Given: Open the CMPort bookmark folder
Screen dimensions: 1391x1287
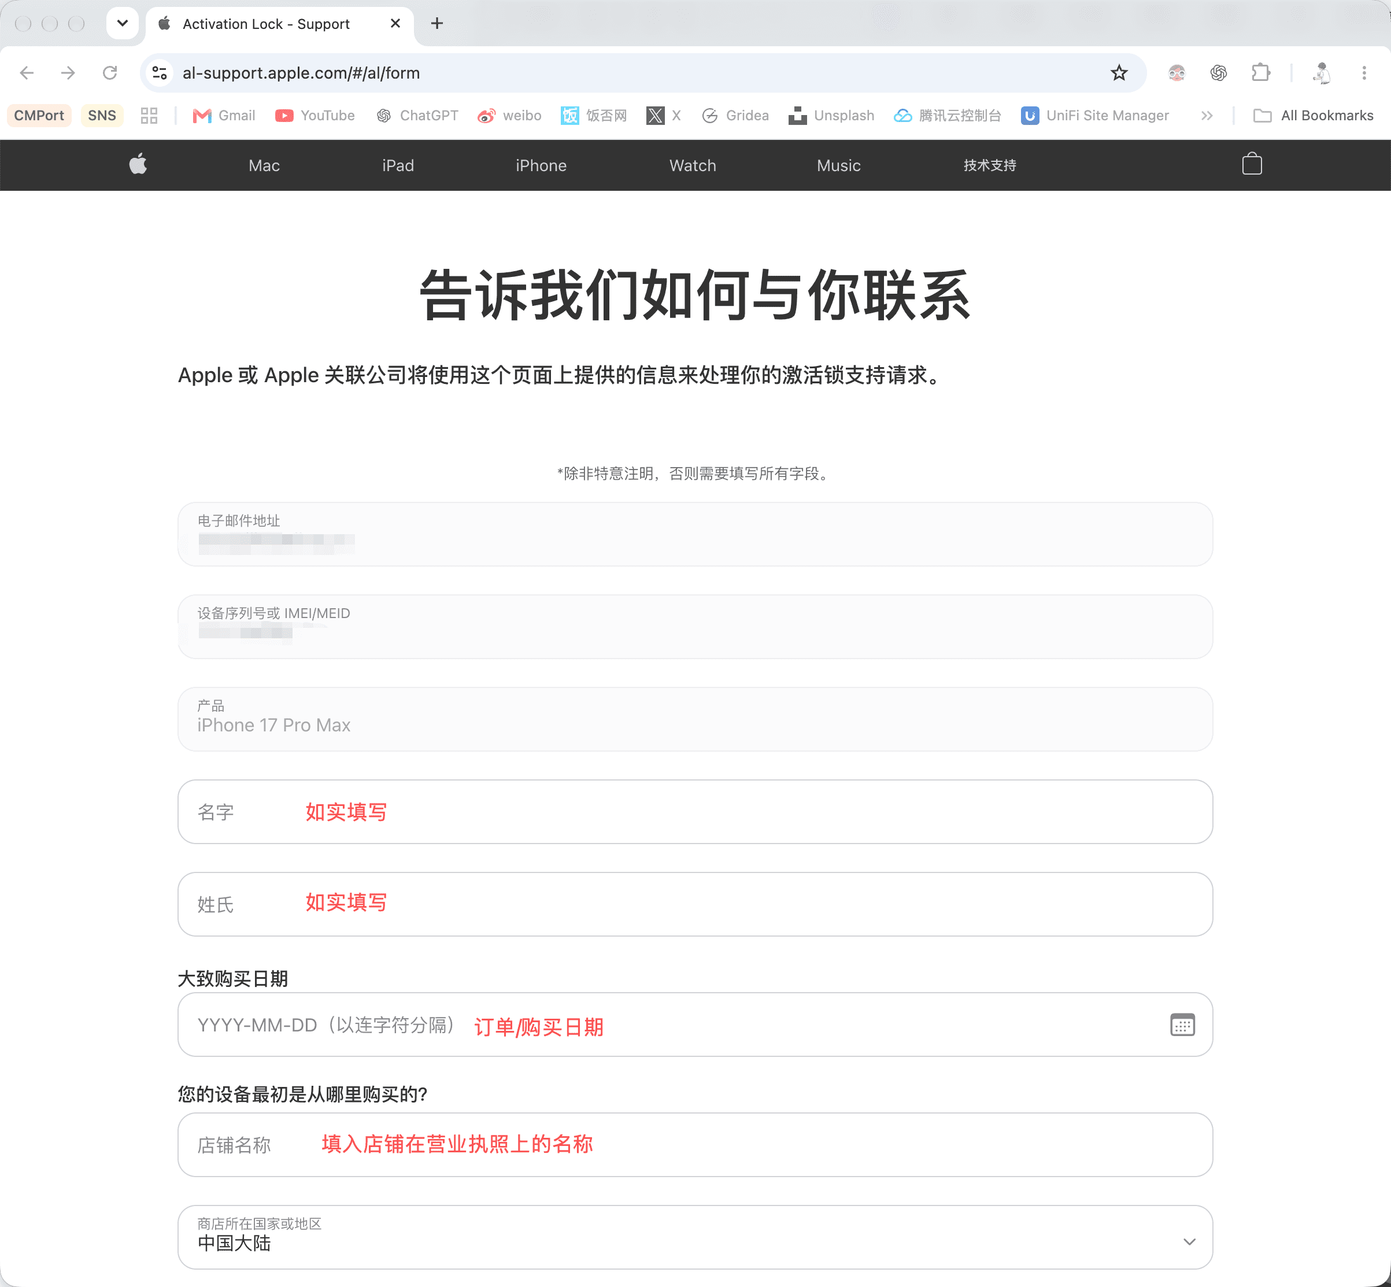Looking at the screenshot, I should click(39, 116).
